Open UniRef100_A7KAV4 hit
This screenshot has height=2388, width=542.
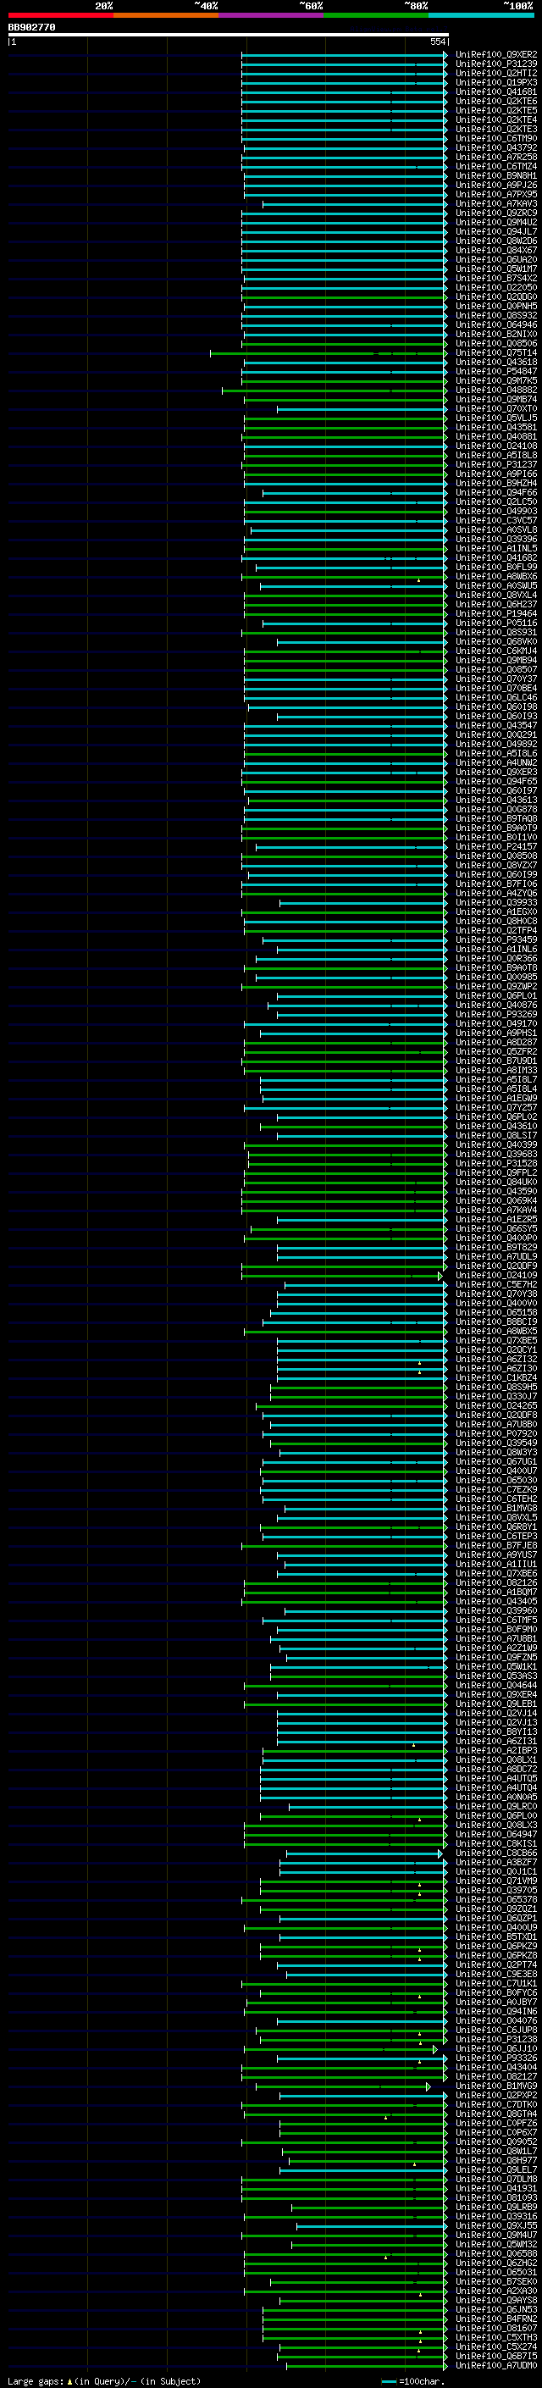[495, 1211]
